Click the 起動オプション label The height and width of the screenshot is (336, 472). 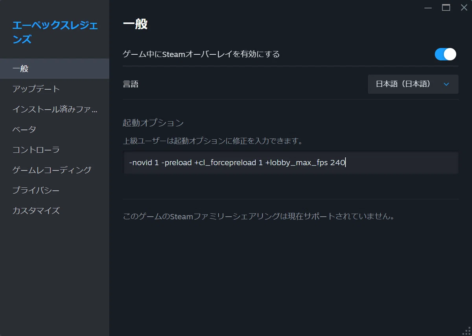click(153, 123)
